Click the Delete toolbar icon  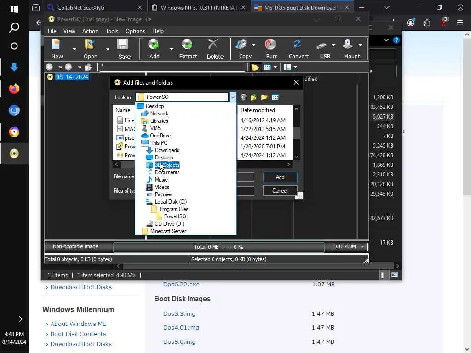point(213,45)
